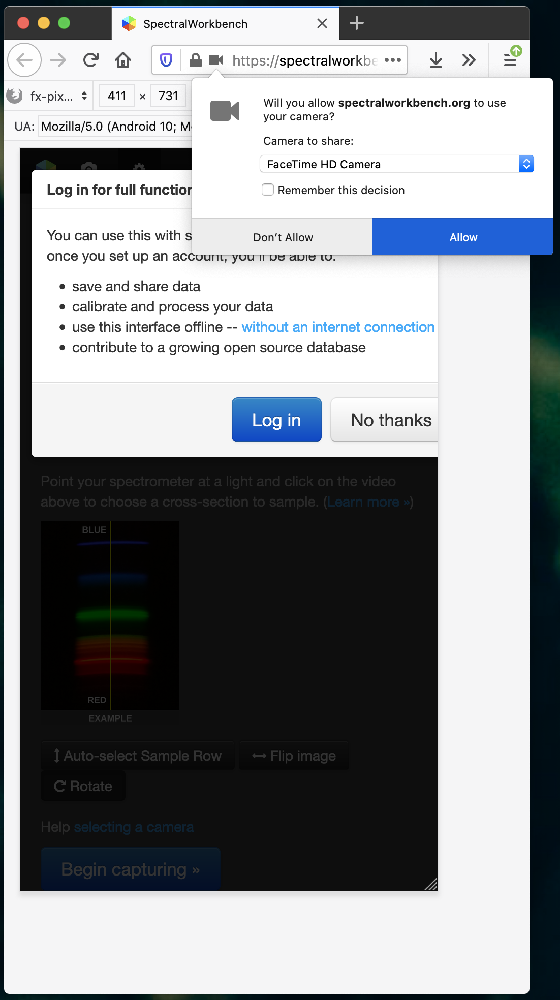
Task: Reload the current page
Action: point(91,60)
